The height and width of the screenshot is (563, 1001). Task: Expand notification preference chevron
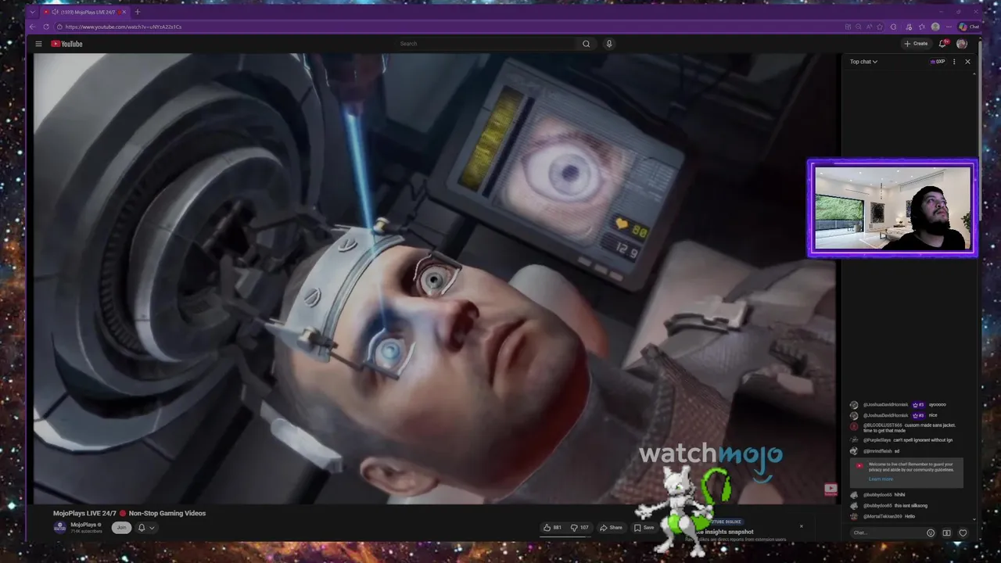tap(152, 528)
